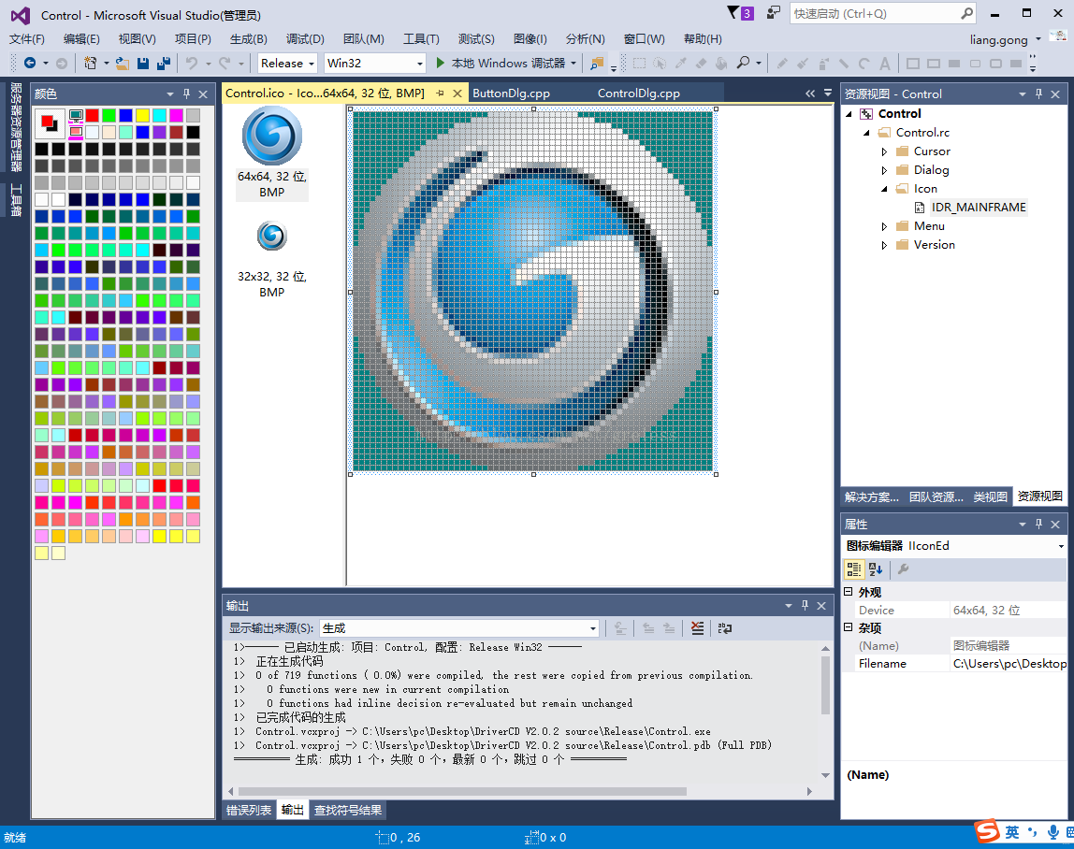Toggle the auto-hide pin on Resource View
The image size is (1074, 849).
(1038, 94)
